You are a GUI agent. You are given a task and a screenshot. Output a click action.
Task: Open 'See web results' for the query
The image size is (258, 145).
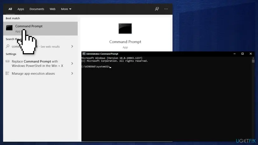[50, 47]
